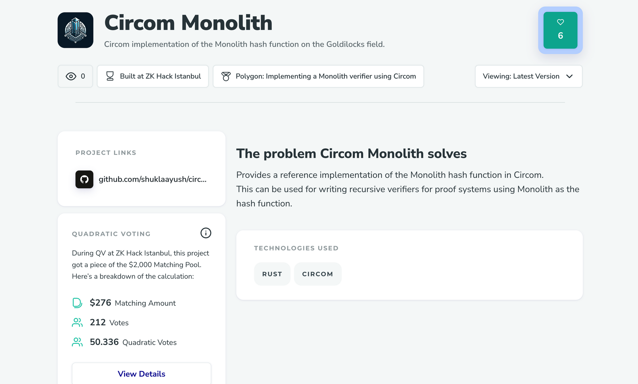Click the CIRCOM technology badge icon
This screenshot has width=638, height=384.
(317, 273)
